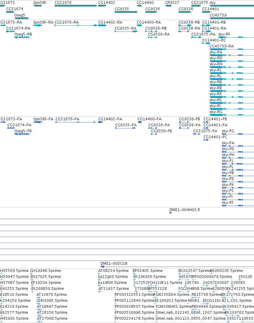Click the CG14400 gene label

(x=145, y=3)
